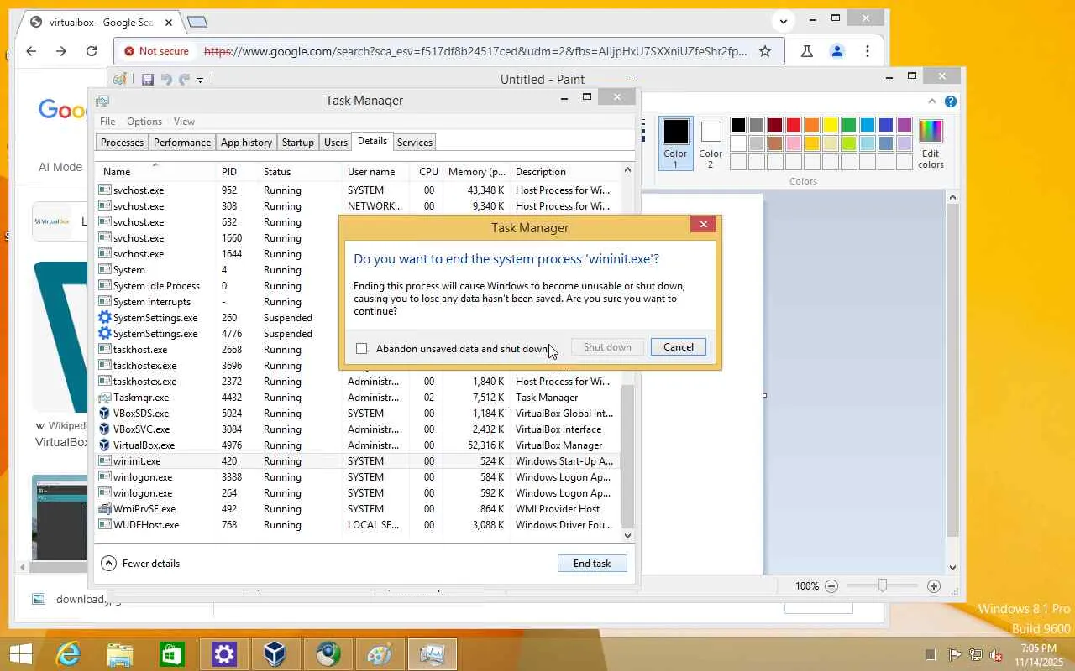
Task: Open the App history tab
Action: pyautogui.click(x=246, y=143)
